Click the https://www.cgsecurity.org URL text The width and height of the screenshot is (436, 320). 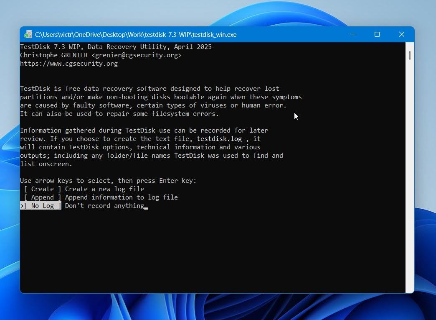(x=69, y=64)
